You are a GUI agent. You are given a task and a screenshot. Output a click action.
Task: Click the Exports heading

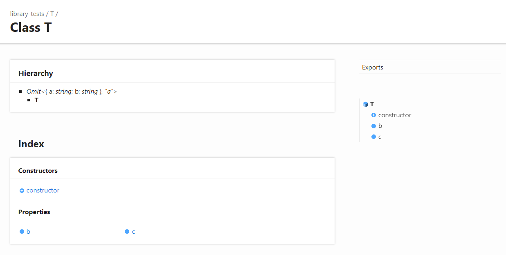point(372,67)
